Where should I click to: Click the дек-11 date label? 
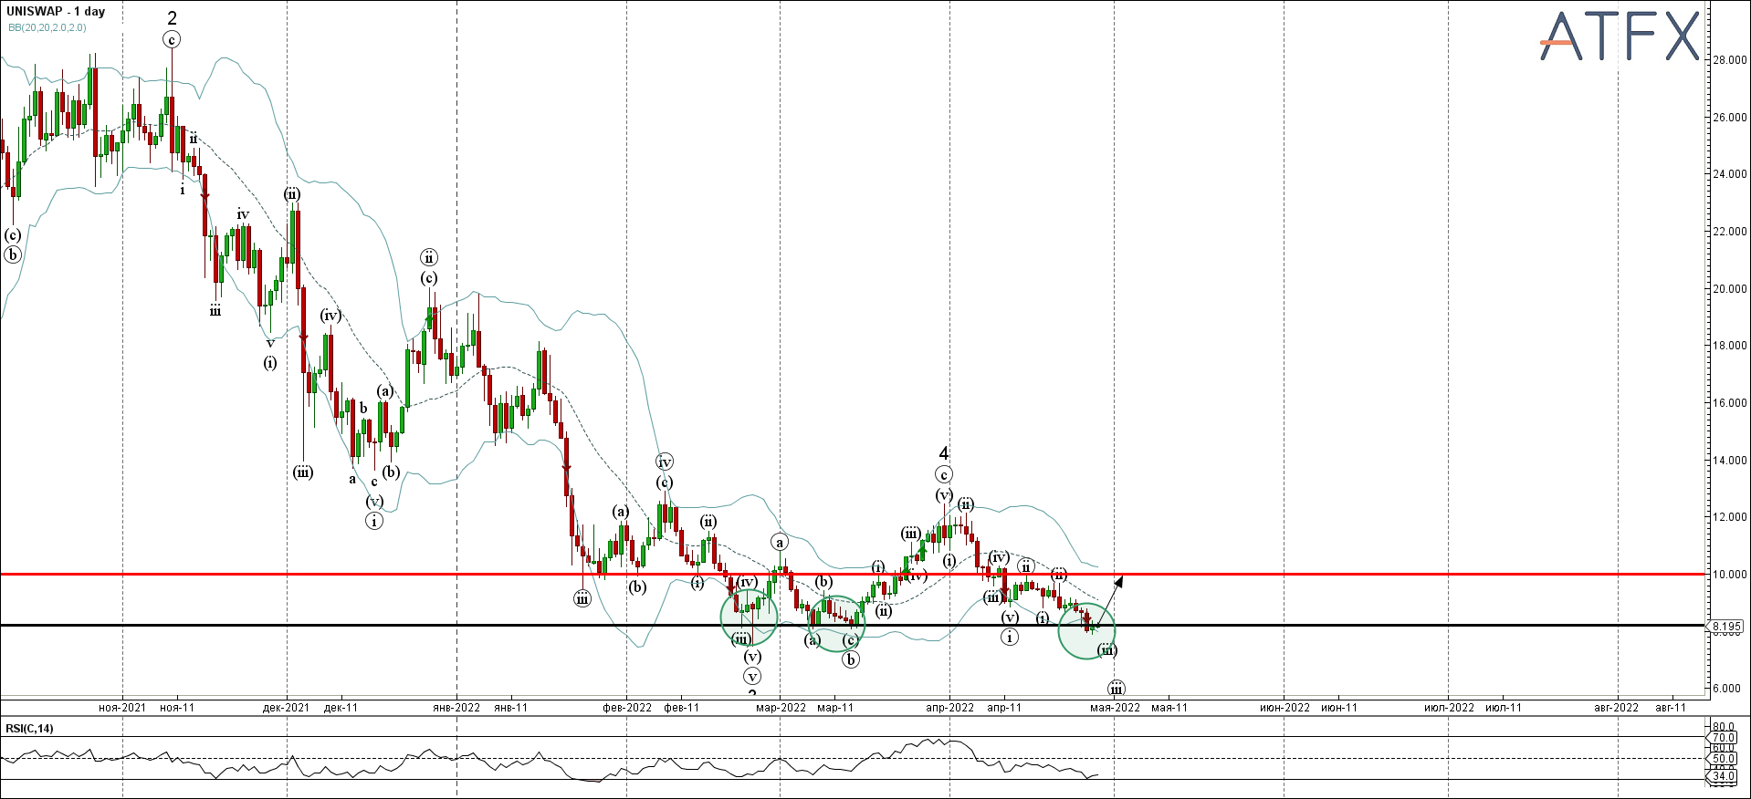[x=341, y=708]
